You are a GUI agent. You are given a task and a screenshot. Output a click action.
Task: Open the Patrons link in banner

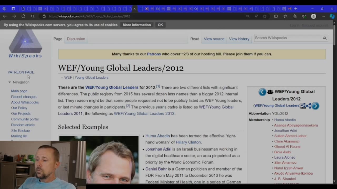click(154, 54)
